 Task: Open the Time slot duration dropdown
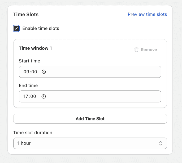tap(90, 143)
